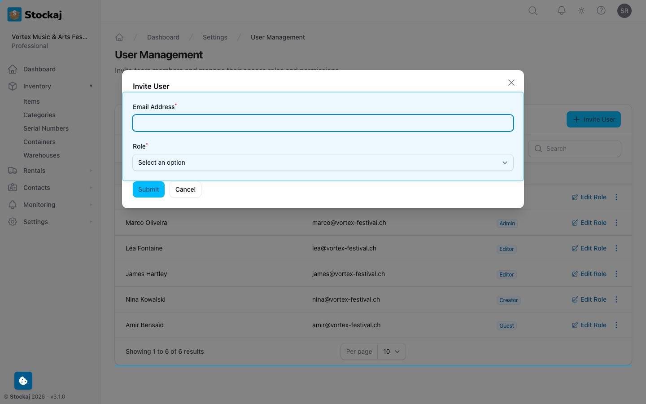Open the Role selection dropdown
This screenshot has width=646, height=404.
pos(323,162)
